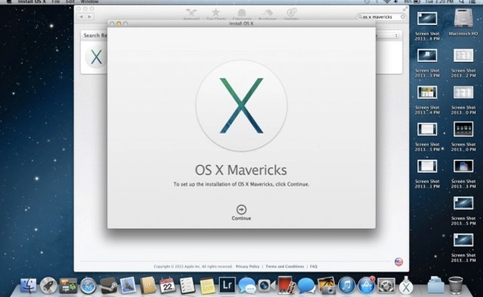Open the Window menu in menu bar
The width and height of the screenshot is (483, 297).
coord(89,1)
